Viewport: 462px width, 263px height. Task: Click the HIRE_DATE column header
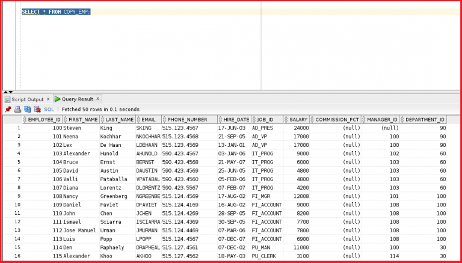point(234,120)
